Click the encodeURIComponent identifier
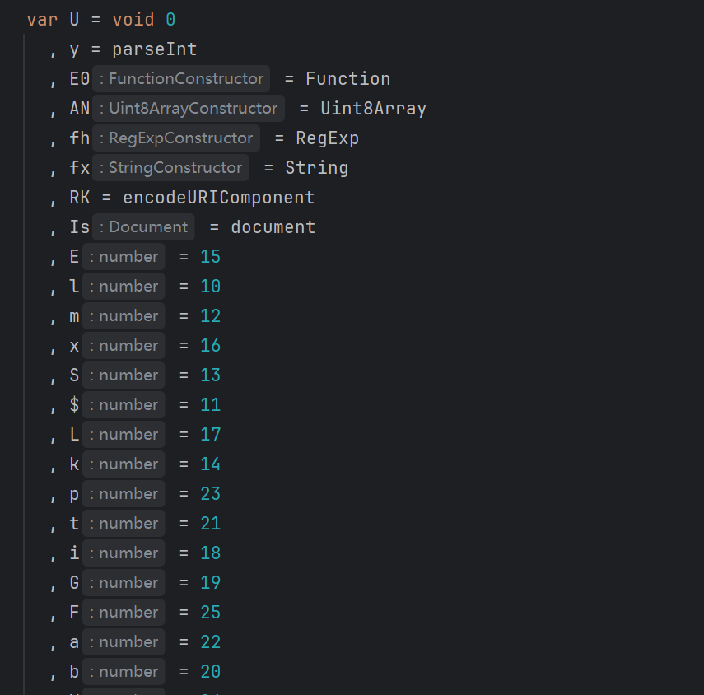 (x=219, y=198)
